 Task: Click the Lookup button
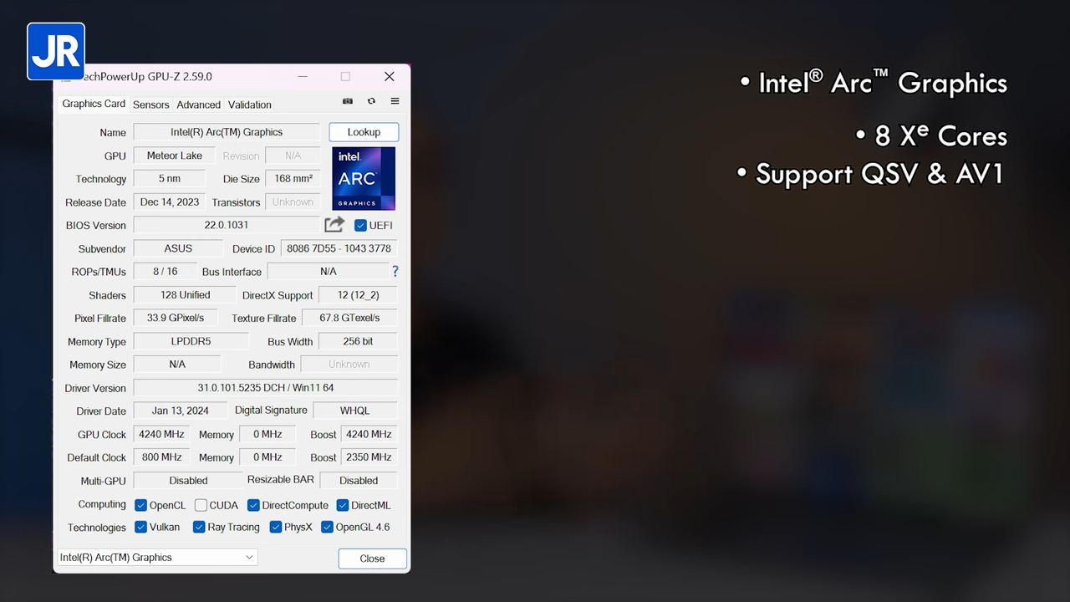(x=364, y=132)
